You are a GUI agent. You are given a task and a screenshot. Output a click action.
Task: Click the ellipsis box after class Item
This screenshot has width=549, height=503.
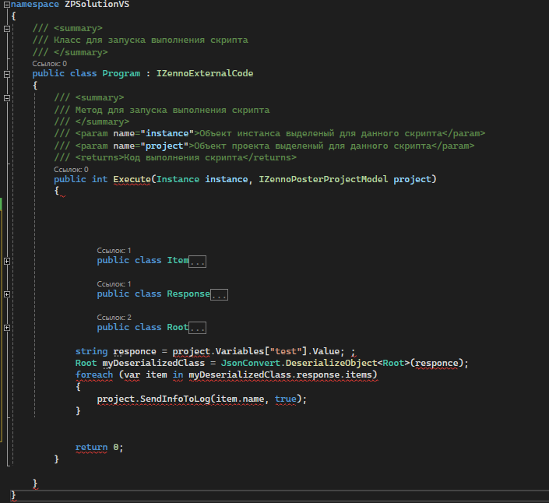pyautogui.click(x=197, y=262)
